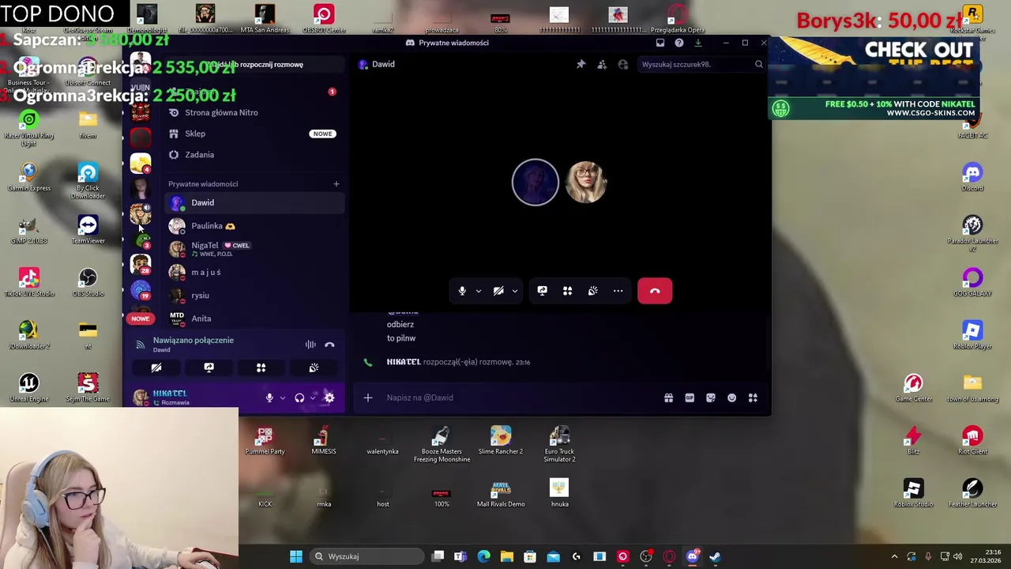This screenshot has height=569, width=1011.
Task: Open Anita private conversation
Action: pos(254,318)
